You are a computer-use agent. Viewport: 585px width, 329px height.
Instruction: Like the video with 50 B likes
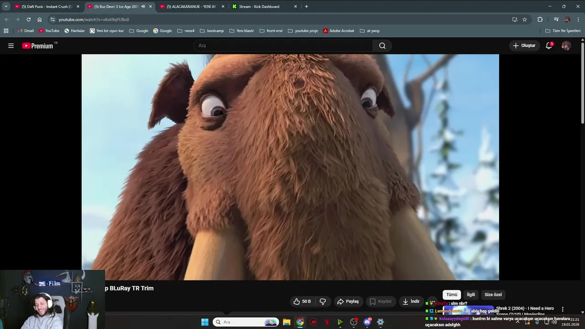pos(302,302)
